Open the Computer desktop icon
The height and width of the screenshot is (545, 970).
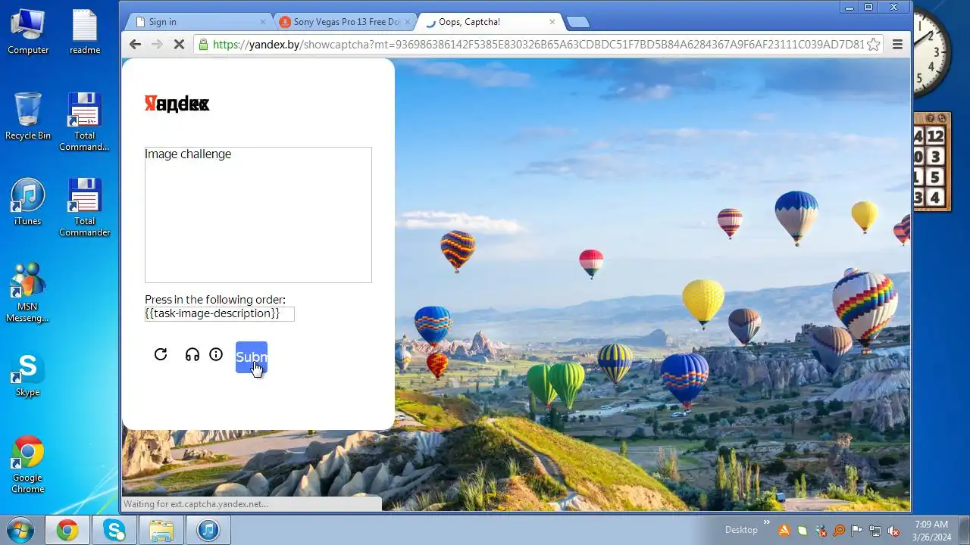[x=28, y=33]
